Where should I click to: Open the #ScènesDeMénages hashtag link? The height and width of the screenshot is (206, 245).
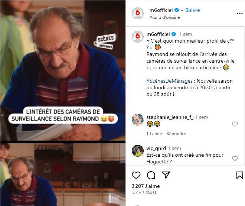(169, 81)
